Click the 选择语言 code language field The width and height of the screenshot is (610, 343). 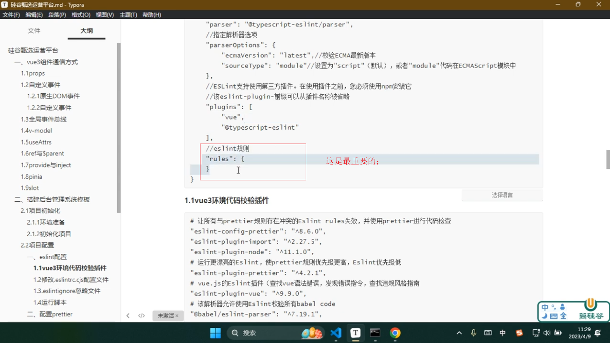pyautogui.click(x=502, y=195)
